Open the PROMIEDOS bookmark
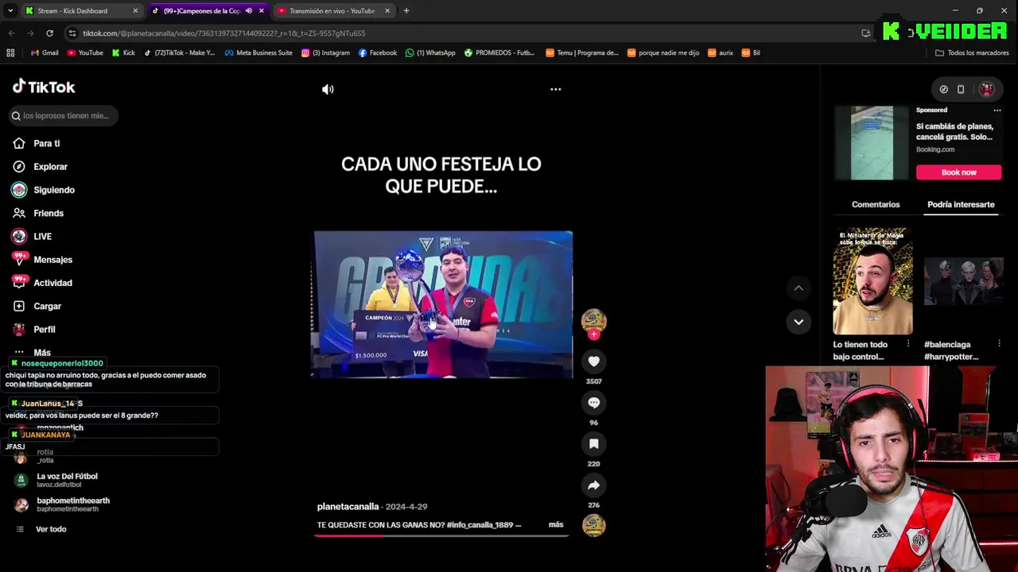 pyautogui.click(x=499, y=53)
